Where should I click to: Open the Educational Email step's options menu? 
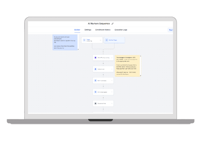pos(112,104)
